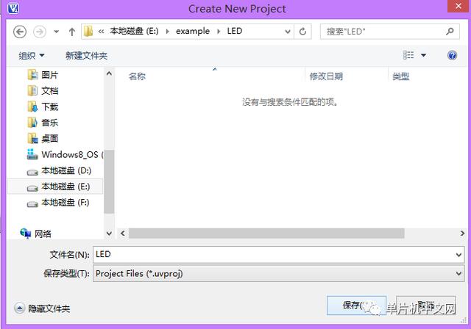
Task: Open the 组织 menu
Action: point(32,55)
